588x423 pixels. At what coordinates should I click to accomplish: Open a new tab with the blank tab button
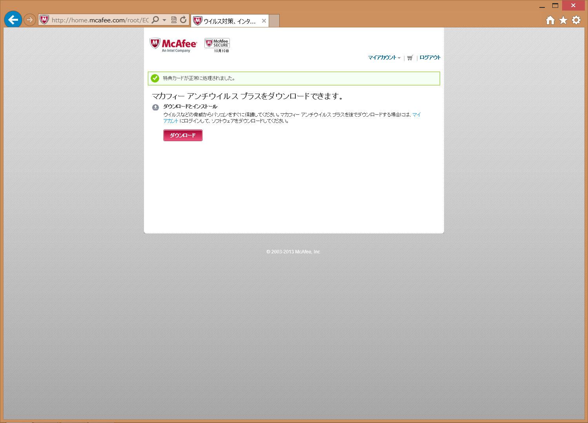274,21
